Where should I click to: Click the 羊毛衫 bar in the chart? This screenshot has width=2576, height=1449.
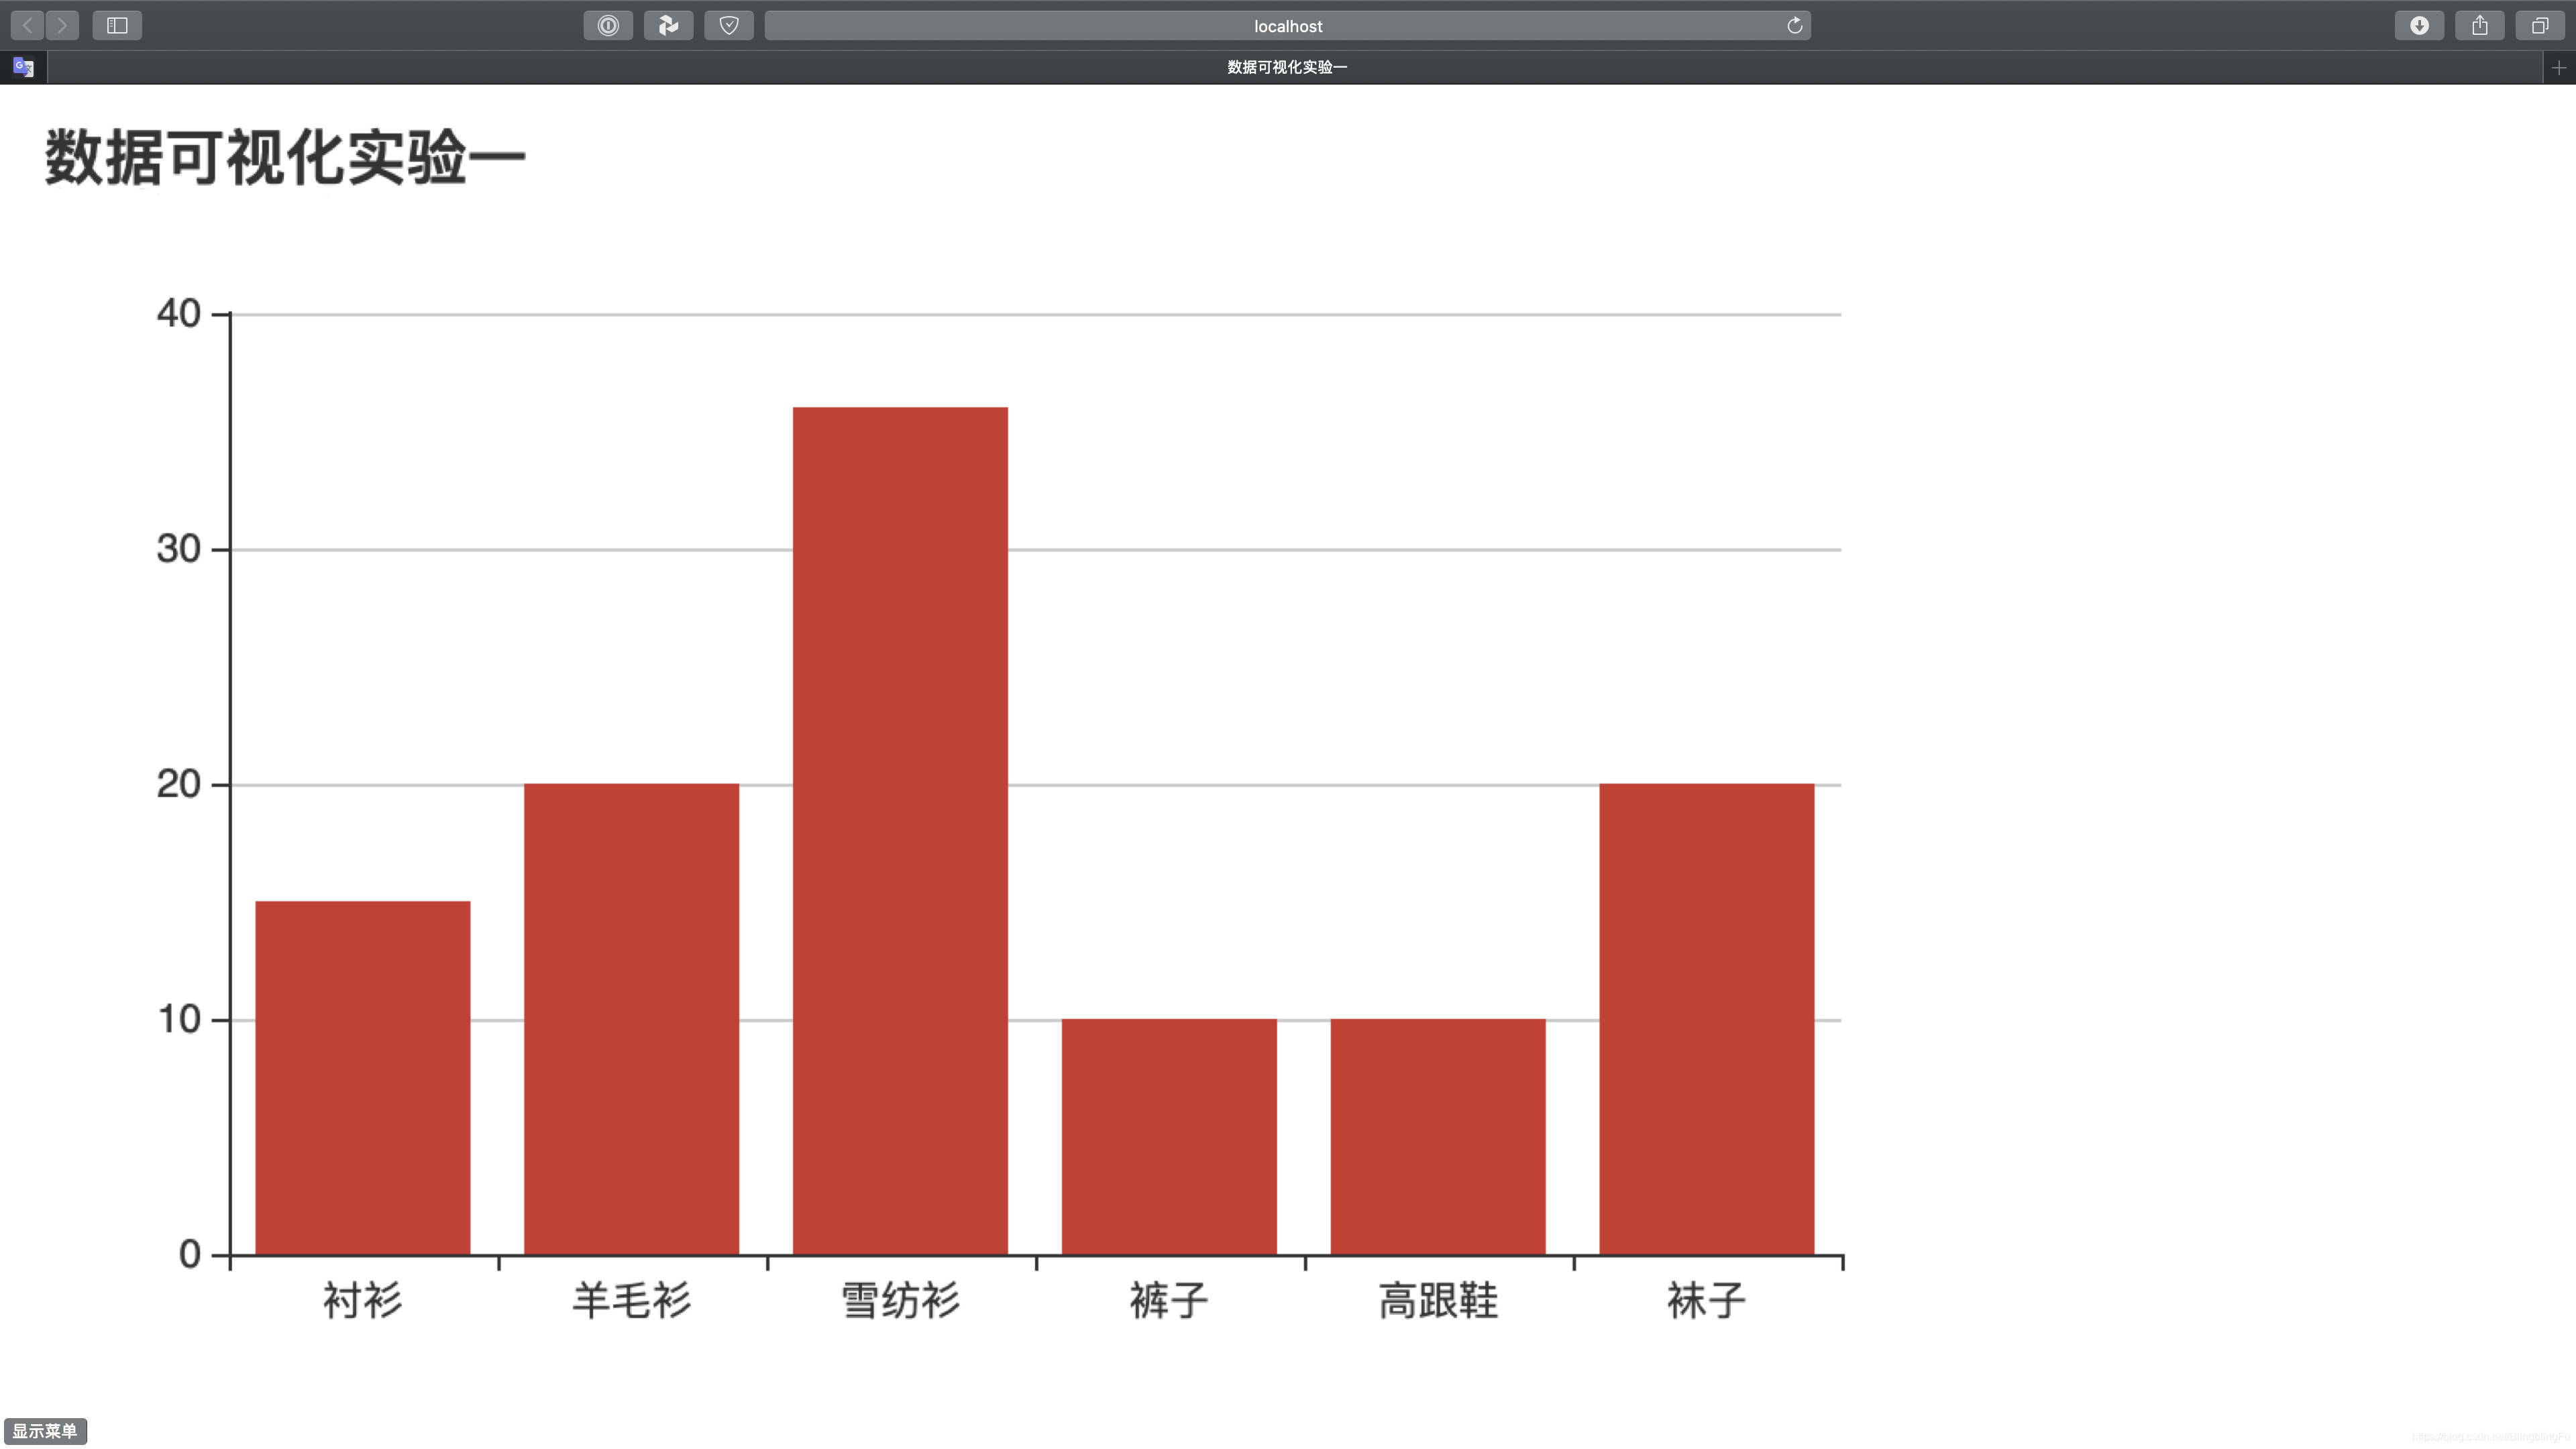coord(631,1019)
